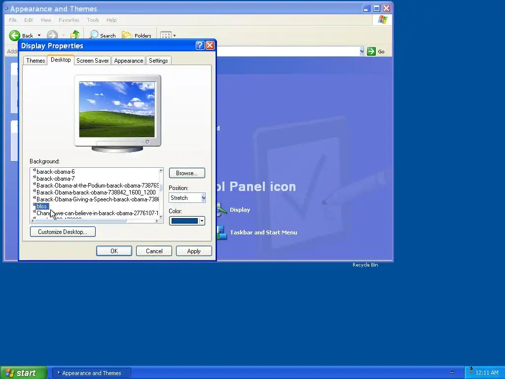This screenshot has height=379, width=505.
Task: Click the green Go arrow icon
Action: click(371, 51)
